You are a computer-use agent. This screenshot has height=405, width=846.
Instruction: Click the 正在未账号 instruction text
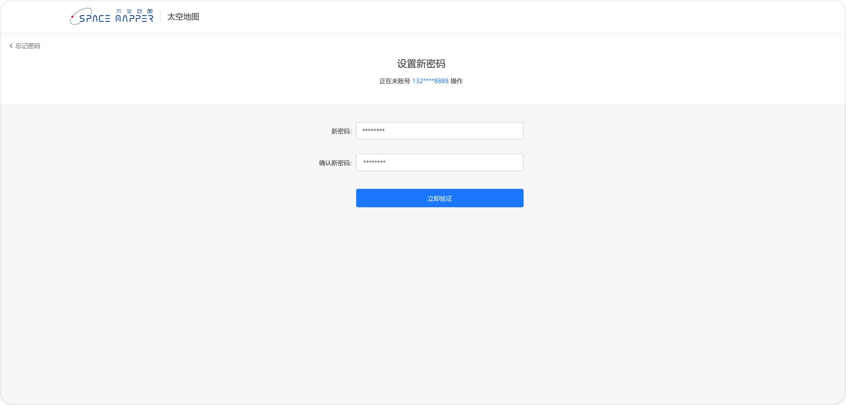[x=395, y=81]
